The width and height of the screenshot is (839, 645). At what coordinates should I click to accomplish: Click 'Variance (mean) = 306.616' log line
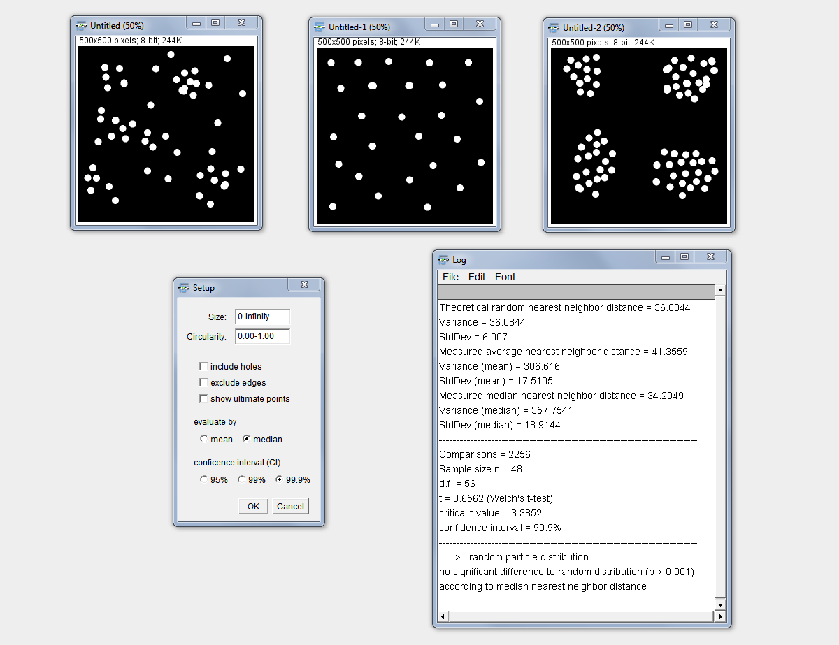(499, 366)
